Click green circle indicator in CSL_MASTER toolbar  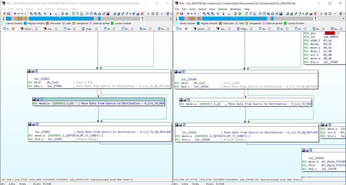pyautogui.click(x=240, y=14)
